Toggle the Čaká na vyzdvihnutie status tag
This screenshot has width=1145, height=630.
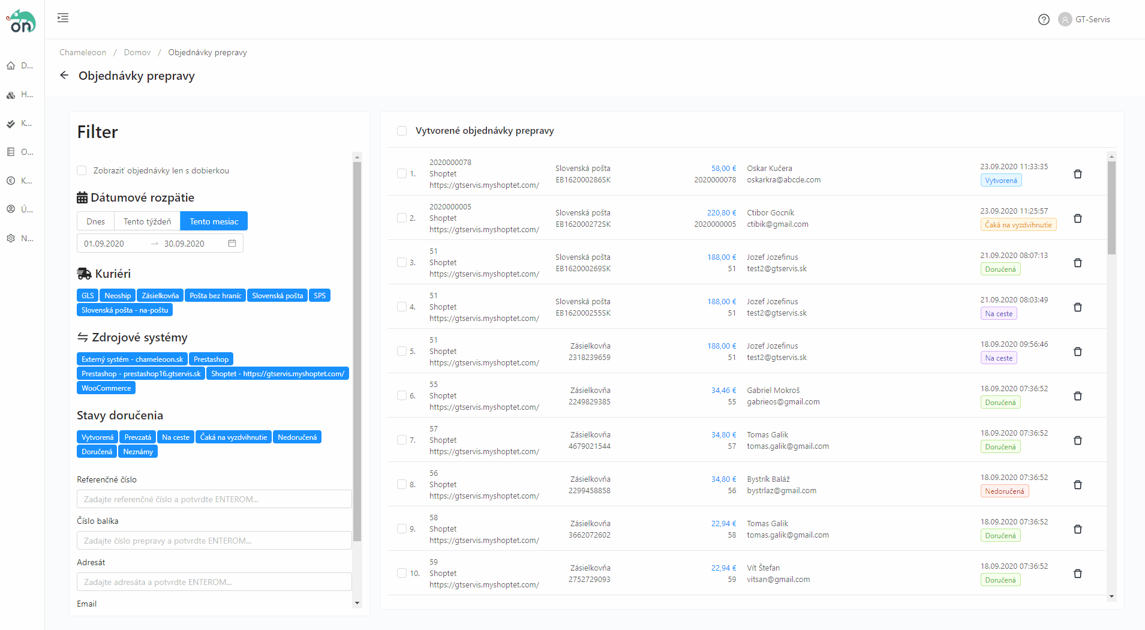pos(233,437)
